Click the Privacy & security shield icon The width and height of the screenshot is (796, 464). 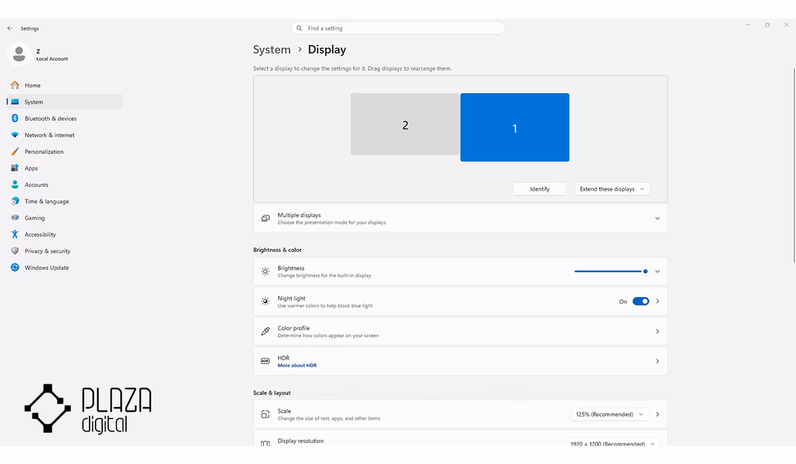pos(15,251)
